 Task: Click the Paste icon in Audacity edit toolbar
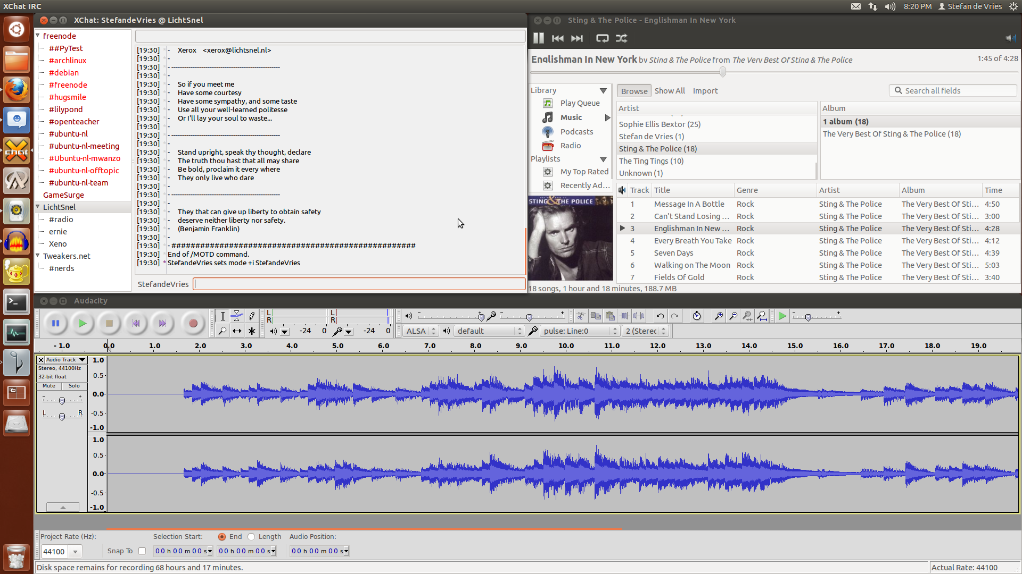click(x=610, y=316)
